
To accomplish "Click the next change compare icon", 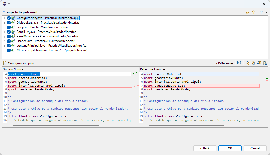I will pyautogui.click(x=259, y=63).
